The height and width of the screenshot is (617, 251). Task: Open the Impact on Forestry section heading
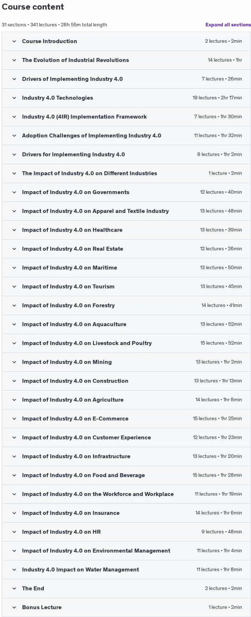tap(68, 305)
